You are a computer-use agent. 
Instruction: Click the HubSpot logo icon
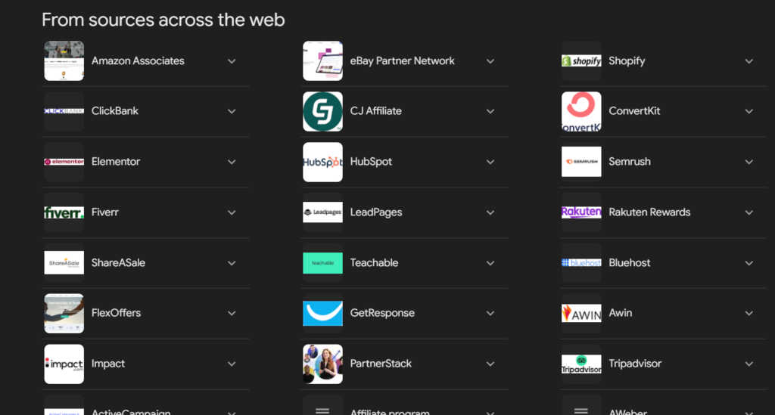[322, 162]
